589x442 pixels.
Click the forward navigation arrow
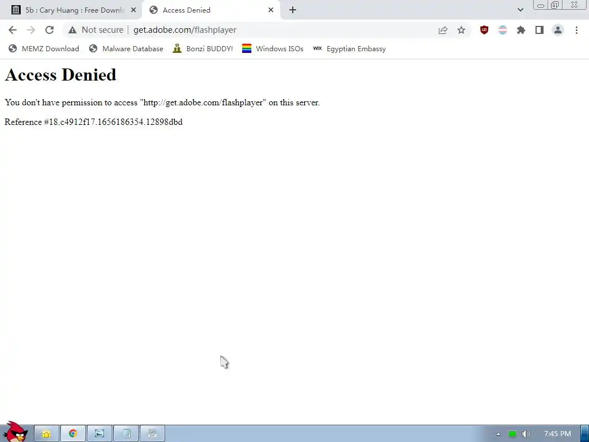31,30
